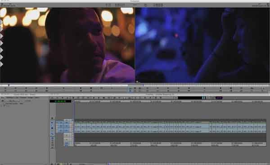This screenshot has height=165, width=270.
Task: Select the top segment tool in the Smart Tool palette
Action: point(52,123)
